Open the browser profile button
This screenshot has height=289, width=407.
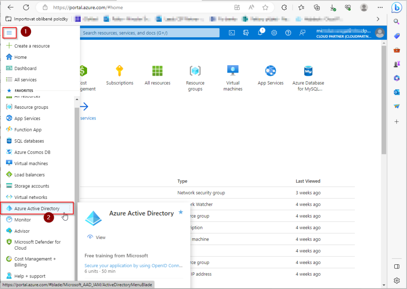(x=364, y=8)
